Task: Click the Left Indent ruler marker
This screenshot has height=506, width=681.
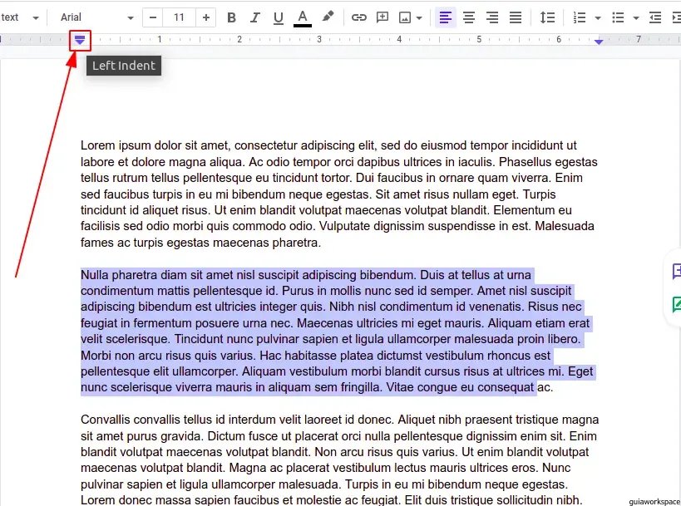Action: [80, 42]
